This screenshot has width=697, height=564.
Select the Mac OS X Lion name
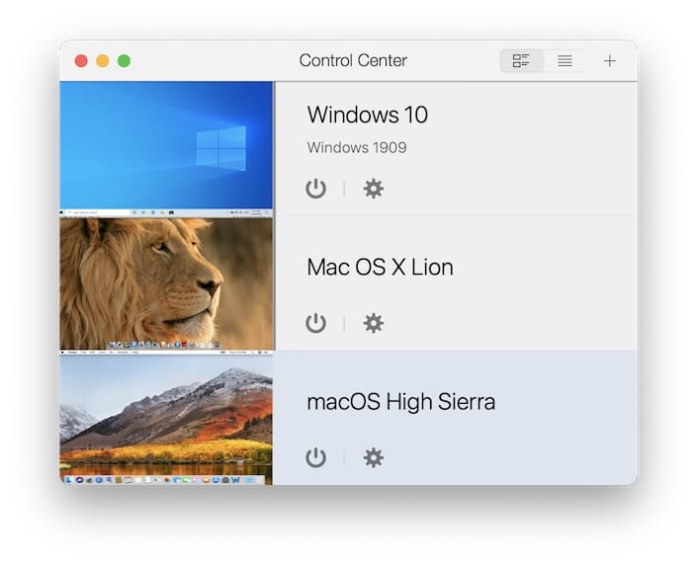[380, 268]
